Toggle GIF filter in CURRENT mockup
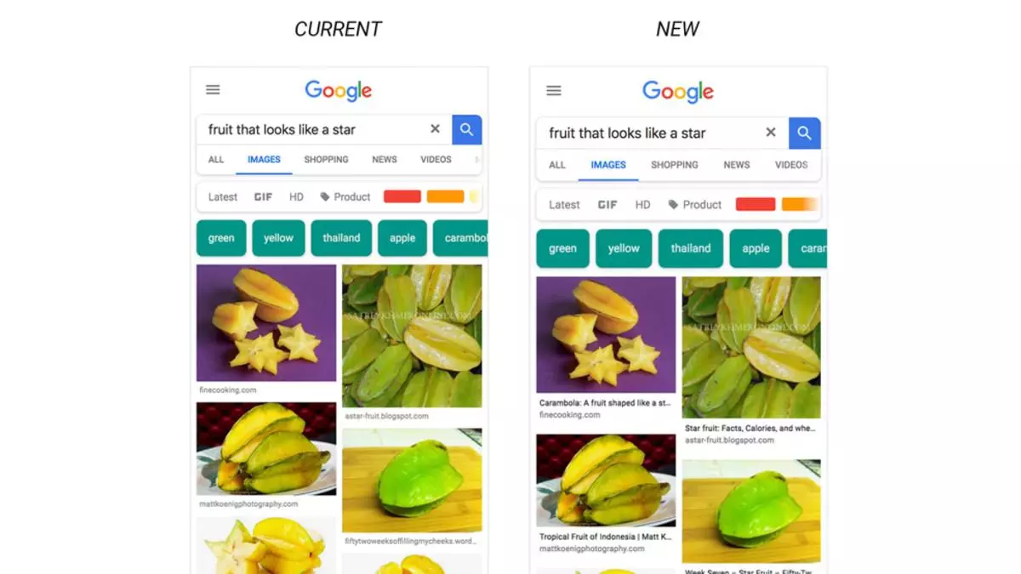This screenshot has width=1021, height=574. tap(263, 196)
